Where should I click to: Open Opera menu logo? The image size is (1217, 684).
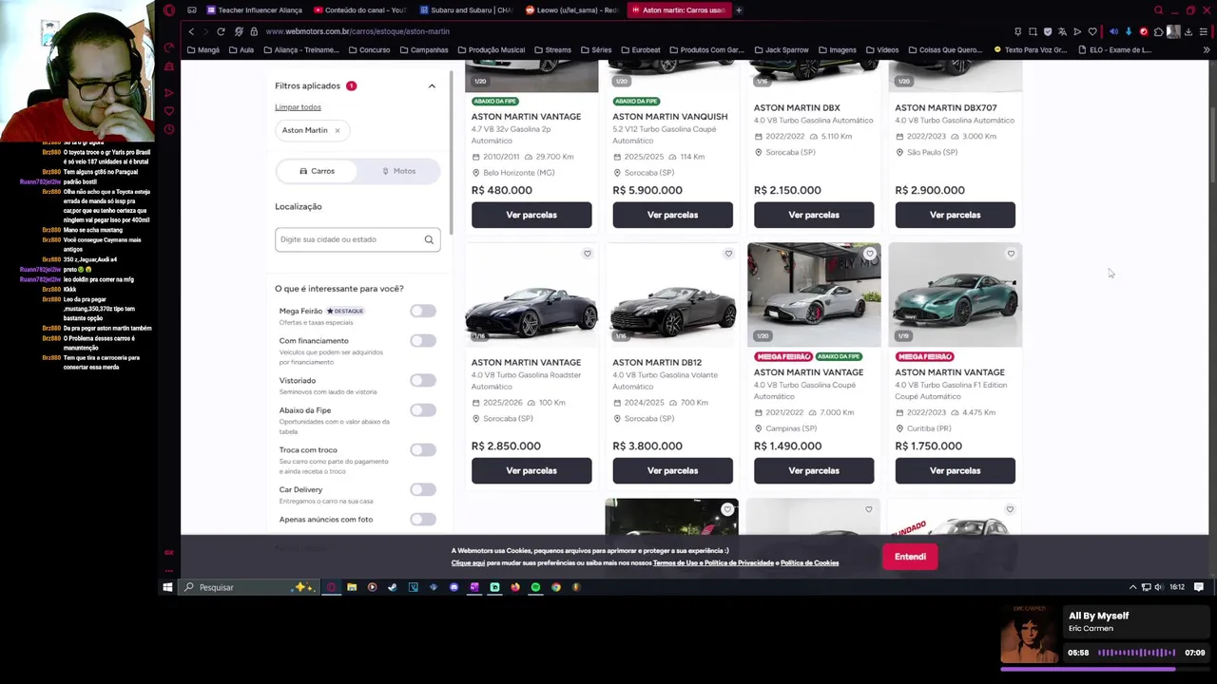169,10
